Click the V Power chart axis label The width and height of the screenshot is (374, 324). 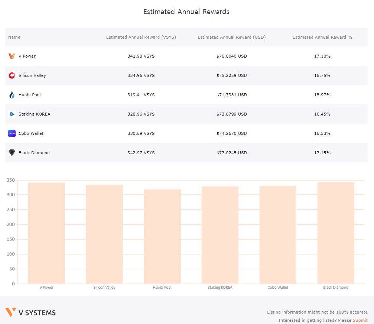click(46, 288)
